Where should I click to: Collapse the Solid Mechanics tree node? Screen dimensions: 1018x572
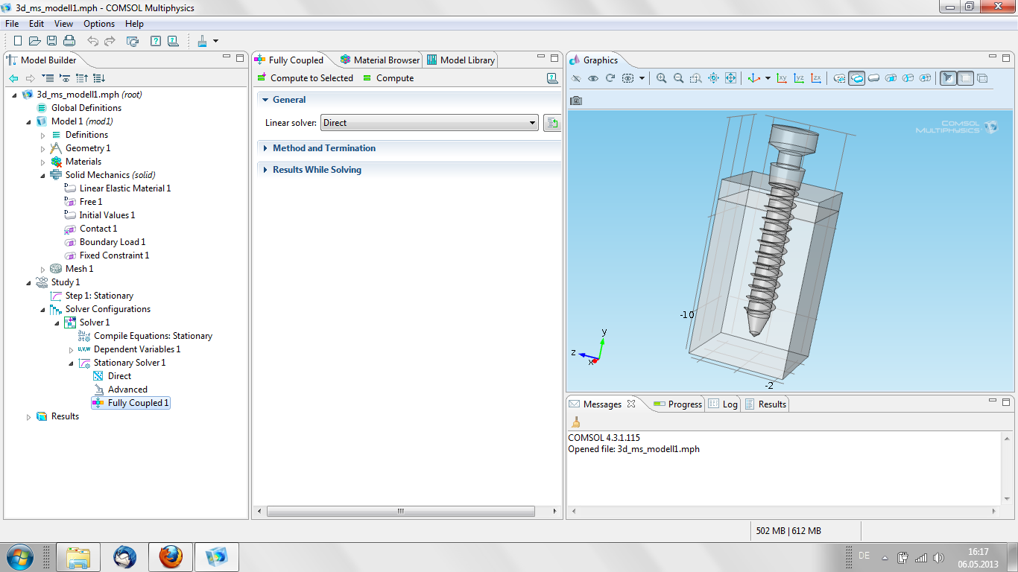[43, 175]
